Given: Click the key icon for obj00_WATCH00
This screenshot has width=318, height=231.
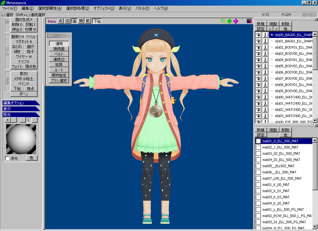Looking at the screenshot, I should pos(265,97).
